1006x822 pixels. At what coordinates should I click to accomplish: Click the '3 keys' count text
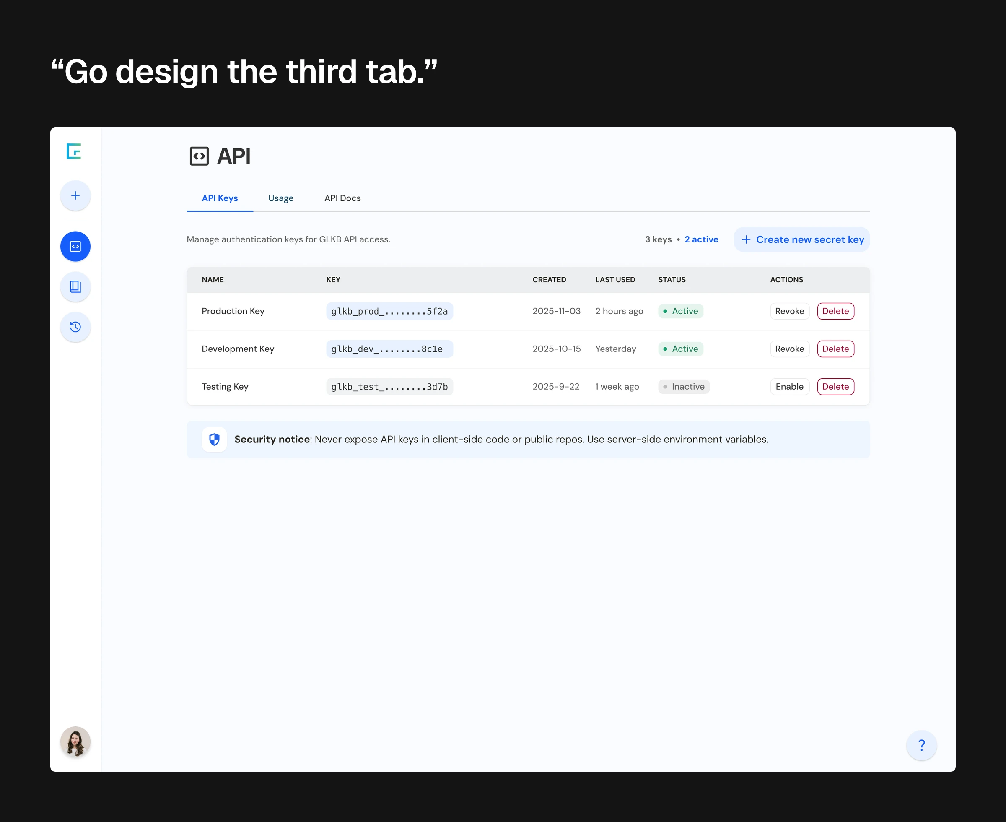(x=658, y=239)
